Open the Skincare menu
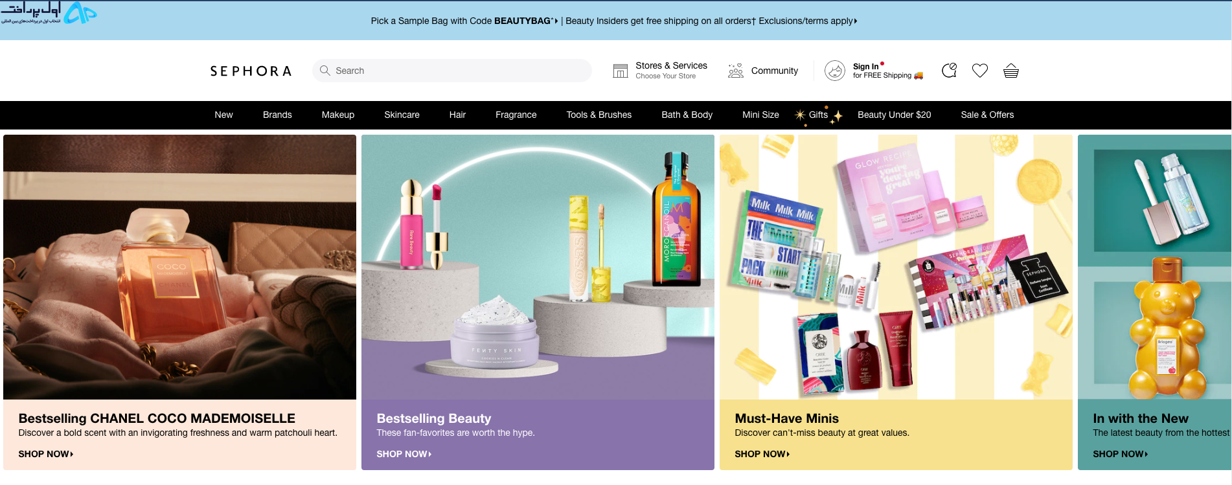Image resolution: width=1232 pixels, height=485 pixels. coord(402,115)
